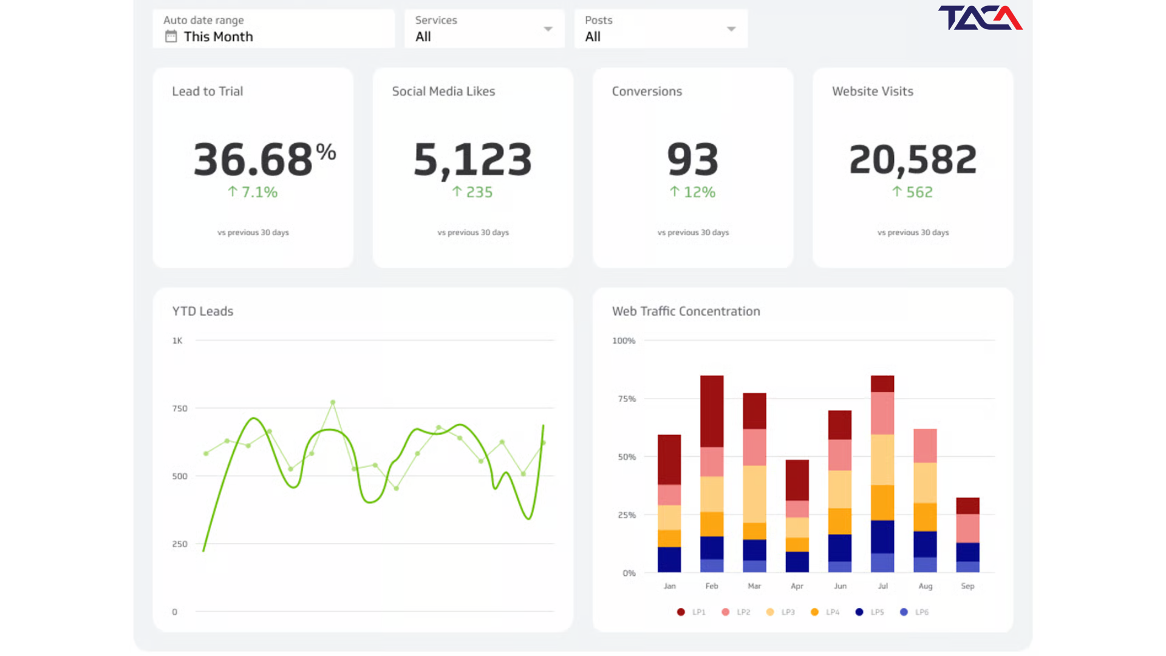Click the Sep stacked bar
This screenshot has width=1166, height=656.
(x=967, y=535)
